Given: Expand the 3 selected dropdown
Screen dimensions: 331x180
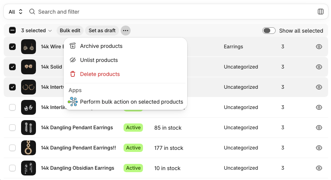Looking at the screenshot, I should (x=36, y=31).
